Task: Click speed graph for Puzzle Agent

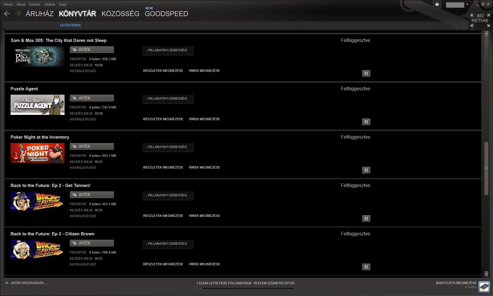Action: tap(168, 99)
